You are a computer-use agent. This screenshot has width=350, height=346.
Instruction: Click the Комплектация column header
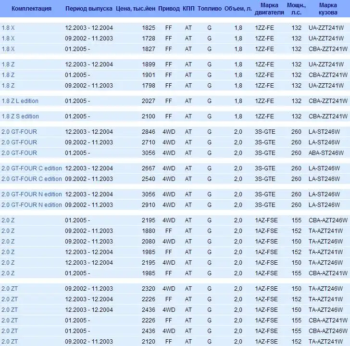click(x=31, y=9)
